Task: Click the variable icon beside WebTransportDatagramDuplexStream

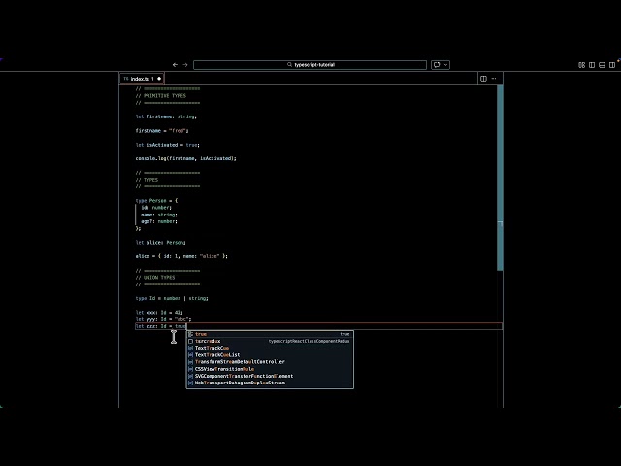Action: click(190, 383)
